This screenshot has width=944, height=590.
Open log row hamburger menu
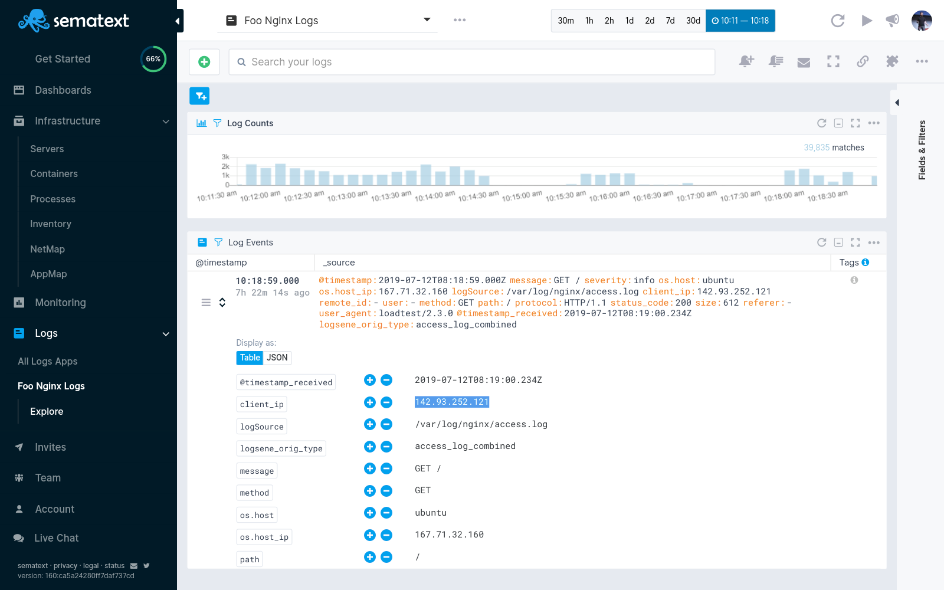pyautogui.click(x=206, y=303)
